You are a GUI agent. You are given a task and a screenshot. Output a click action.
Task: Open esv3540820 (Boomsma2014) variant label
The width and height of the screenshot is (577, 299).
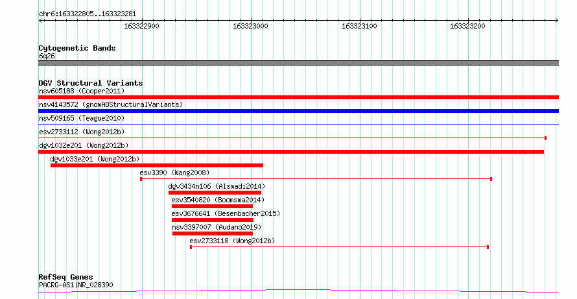tap(218, 200)
